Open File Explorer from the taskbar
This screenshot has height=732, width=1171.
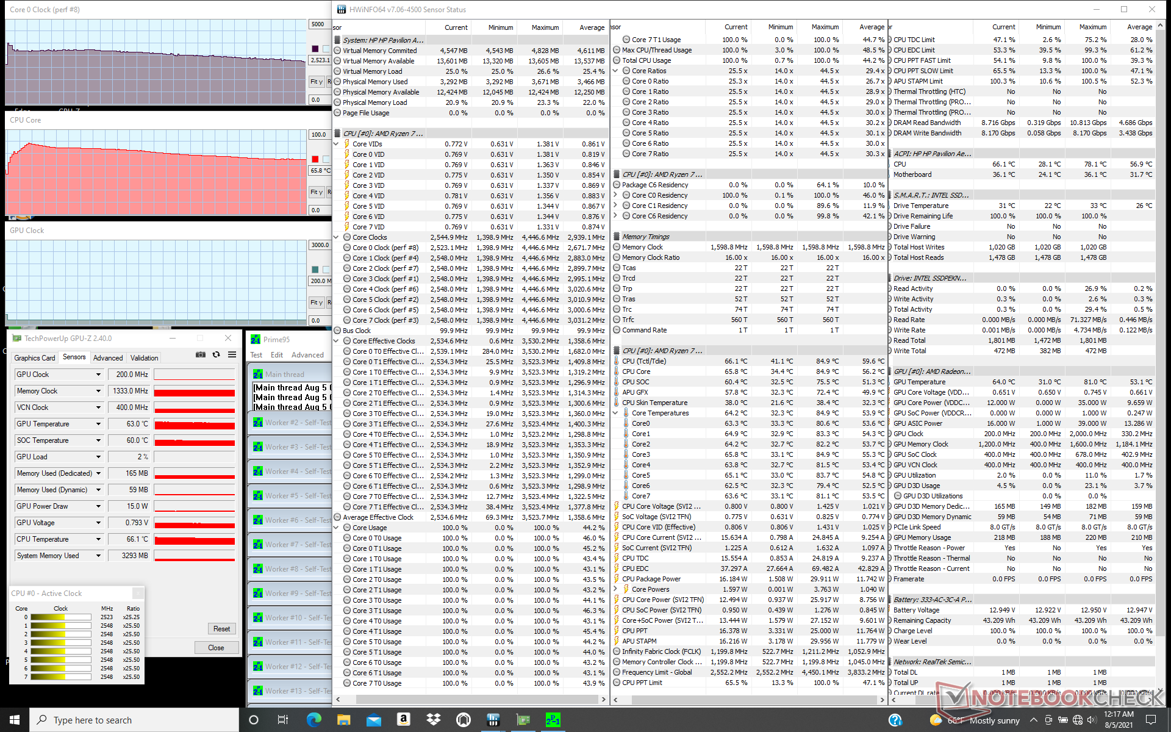tap(343, 720)
